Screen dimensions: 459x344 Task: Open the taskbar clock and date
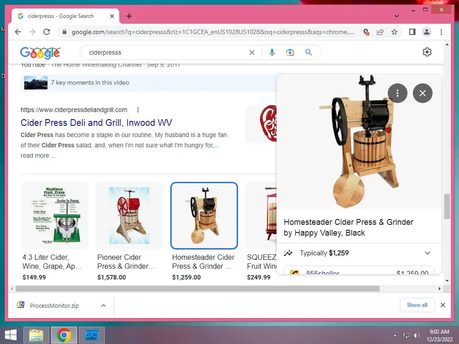point(439,335)
